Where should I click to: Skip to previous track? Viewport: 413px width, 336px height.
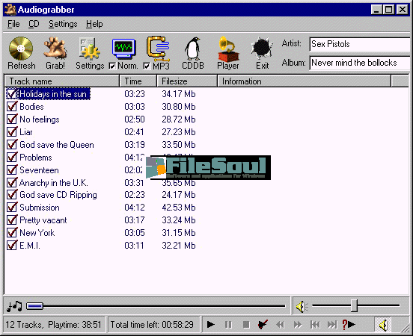[315, 325]
